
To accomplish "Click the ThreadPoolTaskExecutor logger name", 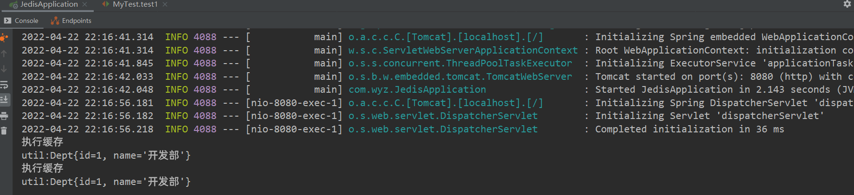I will tap(460, 63).
